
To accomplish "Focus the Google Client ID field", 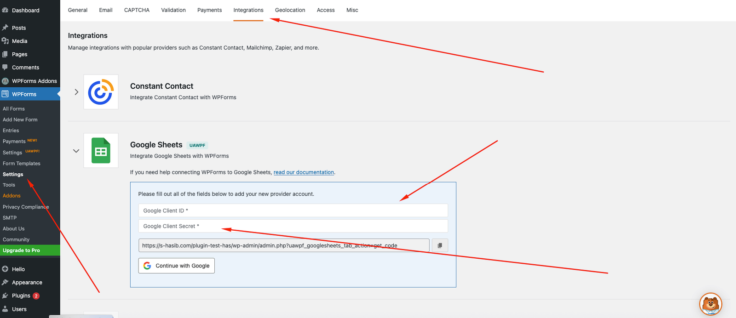I will click(293, 210).
